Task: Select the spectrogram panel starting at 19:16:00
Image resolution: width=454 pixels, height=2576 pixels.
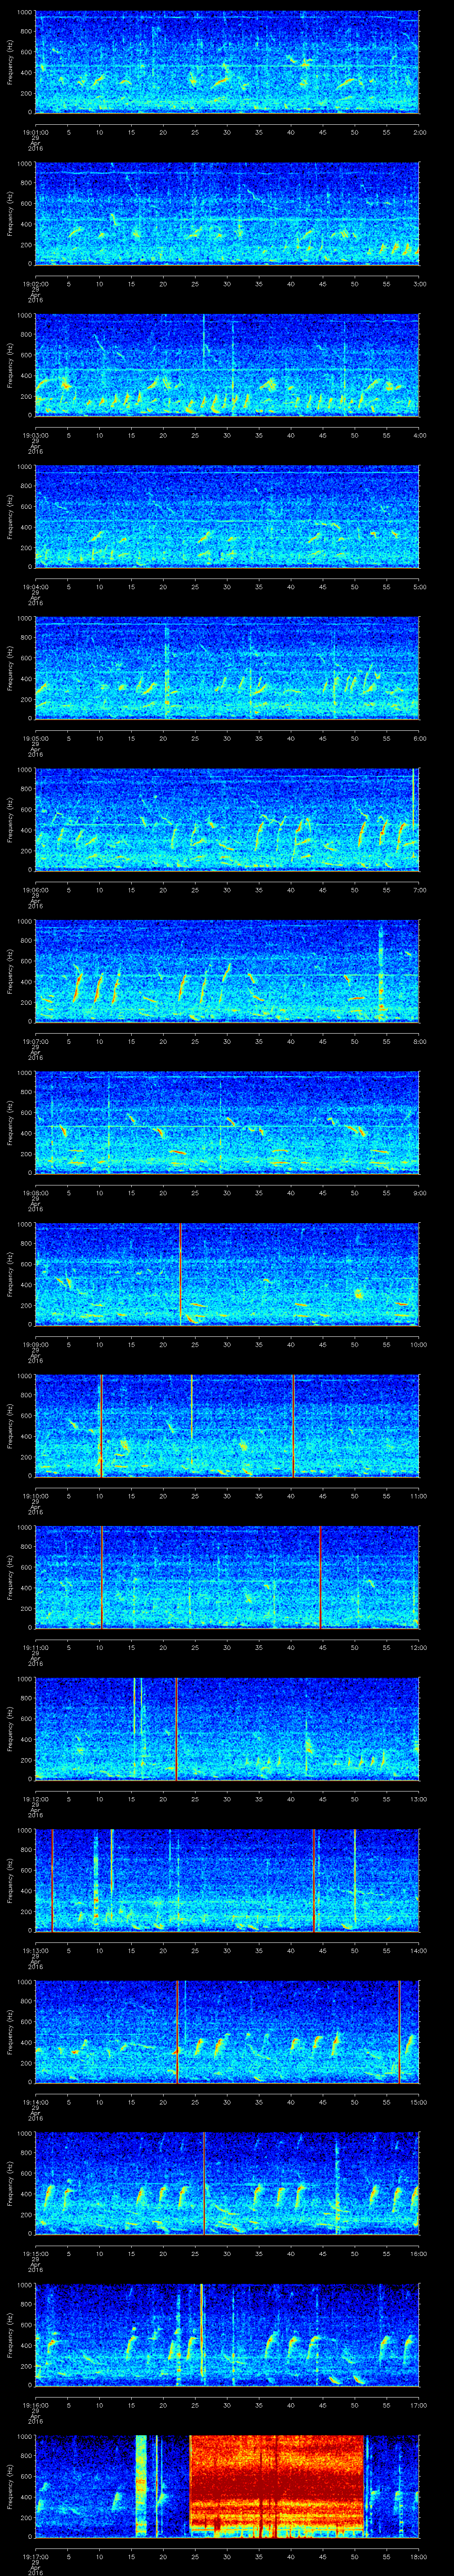Action: (227, 2334)
